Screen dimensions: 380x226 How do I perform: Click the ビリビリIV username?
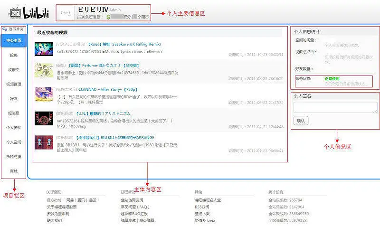(93, 9)
